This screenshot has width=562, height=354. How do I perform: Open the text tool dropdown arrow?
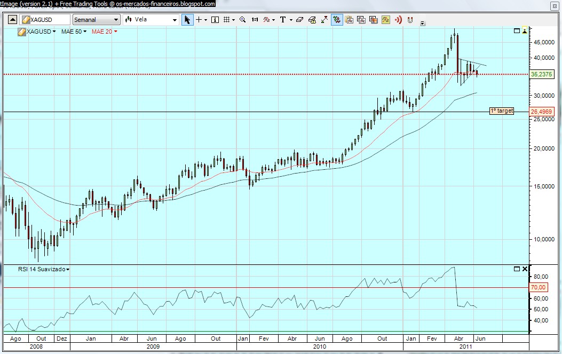pyautogui.click(x=291, y=20)
